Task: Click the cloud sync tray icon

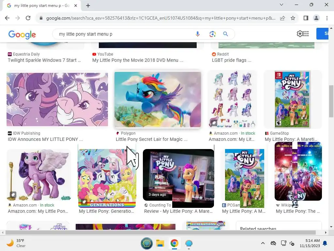Action: pyautogui.click(x=273, y=243)
